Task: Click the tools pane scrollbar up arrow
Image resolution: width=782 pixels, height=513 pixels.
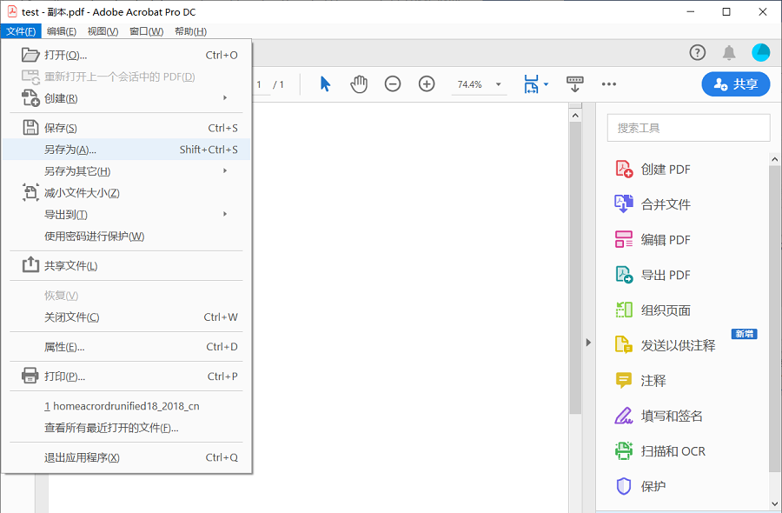Action: pos(774,159)
